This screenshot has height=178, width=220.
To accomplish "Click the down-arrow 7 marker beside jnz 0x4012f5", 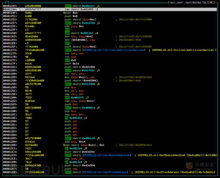I will (87, 98).
